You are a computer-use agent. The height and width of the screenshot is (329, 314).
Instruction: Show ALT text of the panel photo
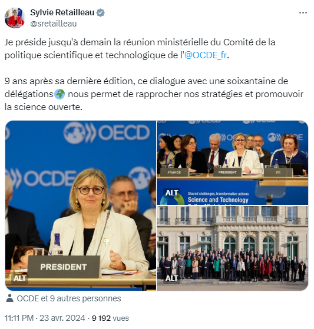(171, 192)
